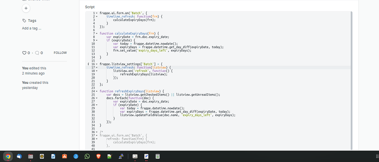Collapse the calculateExpiryDays function at line 7

tap(97, 34)
